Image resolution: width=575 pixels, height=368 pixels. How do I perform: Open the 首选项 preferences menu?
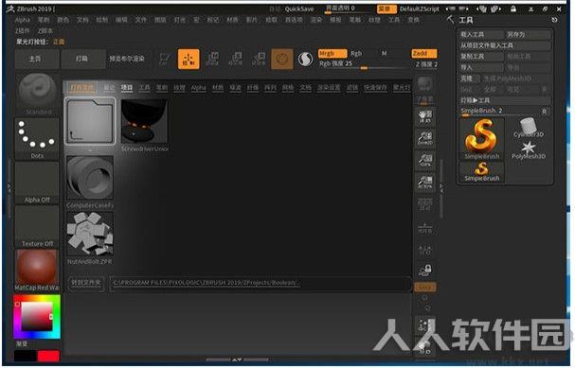pyautogui.click(x=294, y=20)
